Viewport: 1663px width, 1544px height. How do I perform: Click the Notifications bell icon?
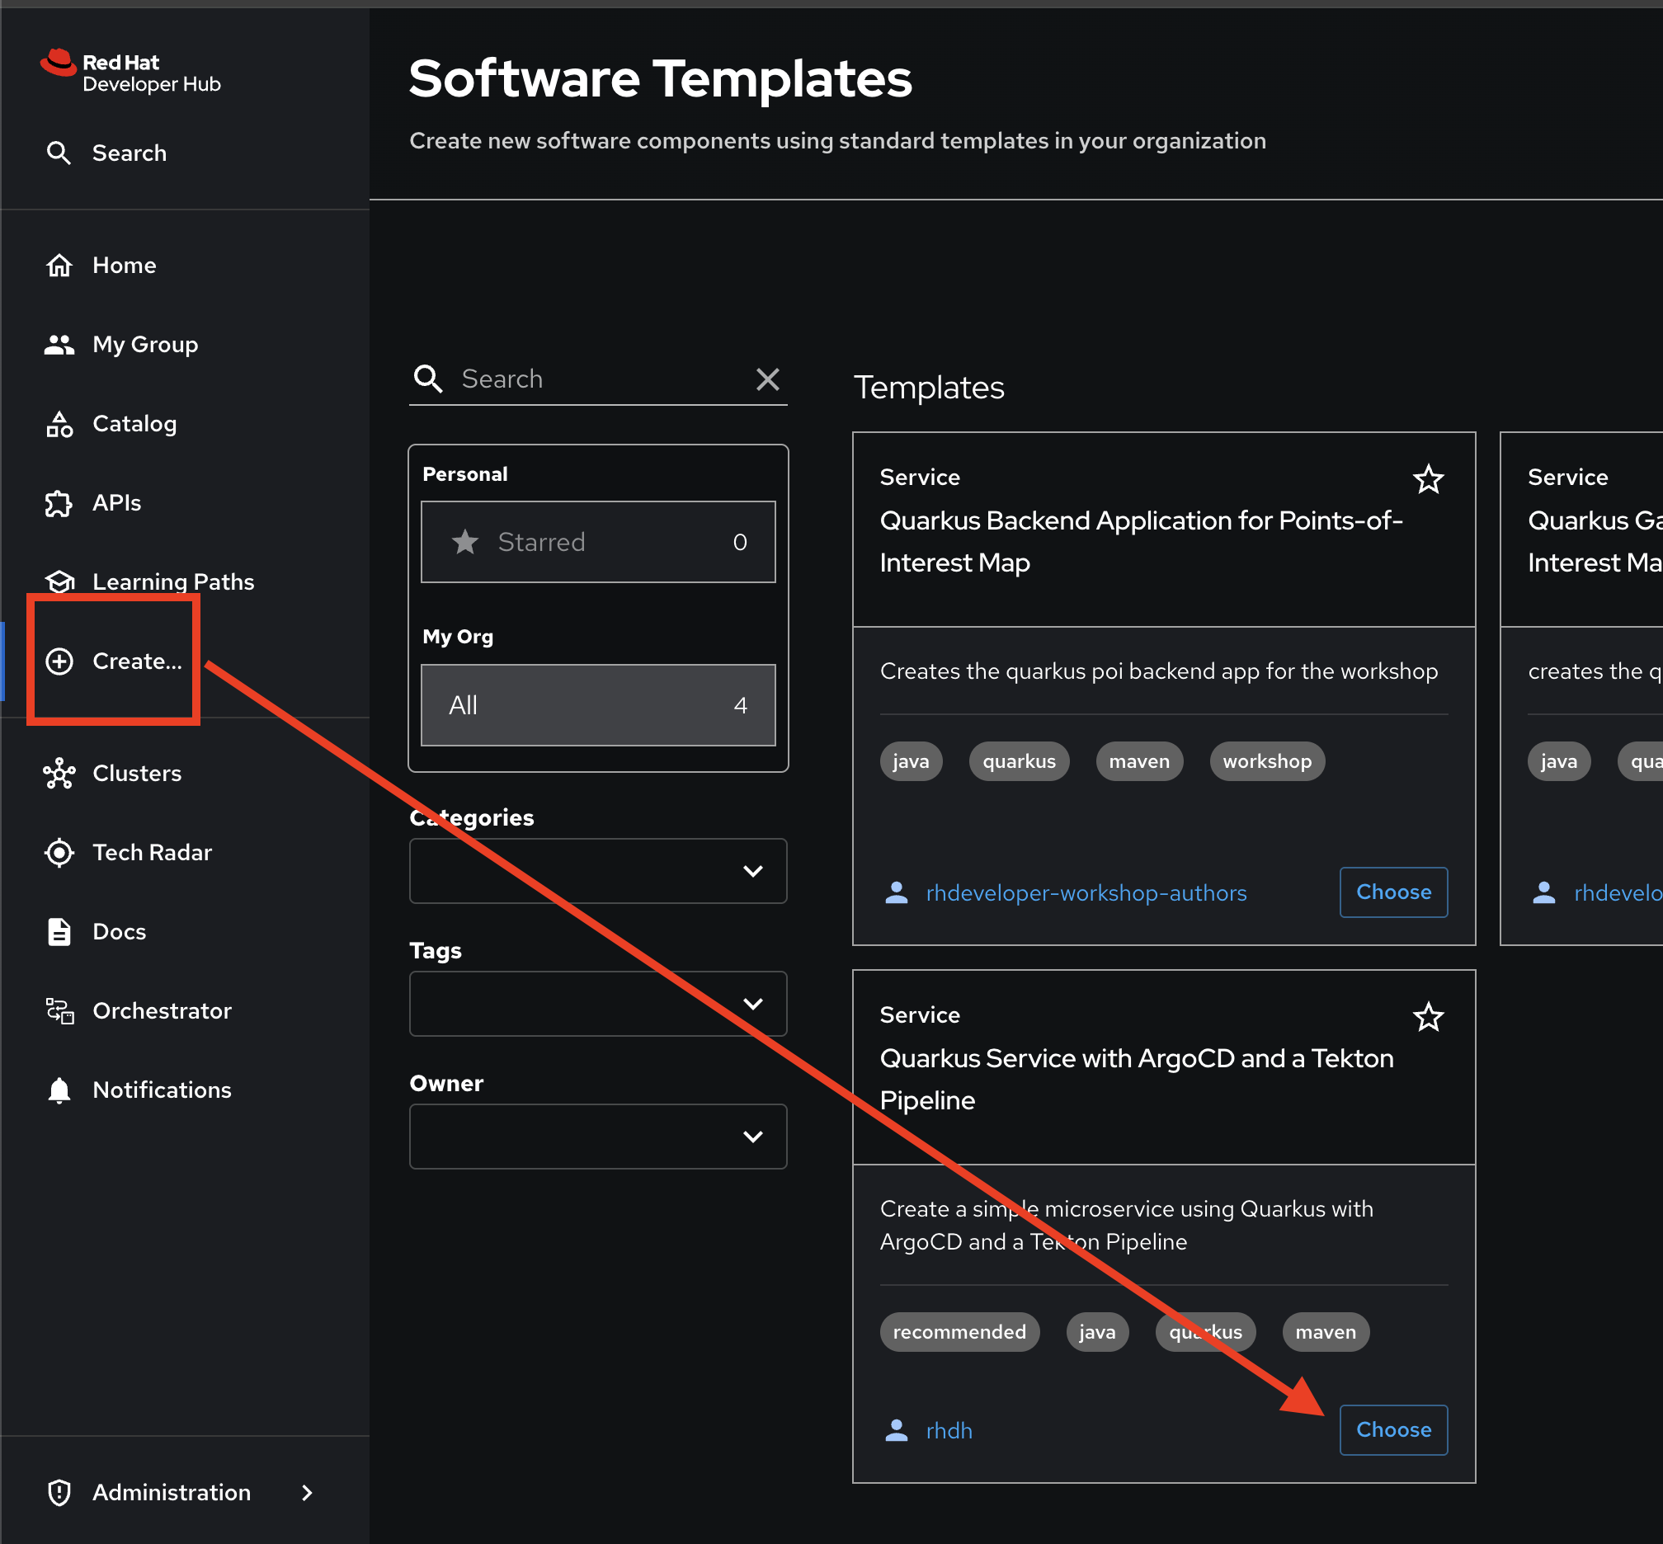point(59,1090)
